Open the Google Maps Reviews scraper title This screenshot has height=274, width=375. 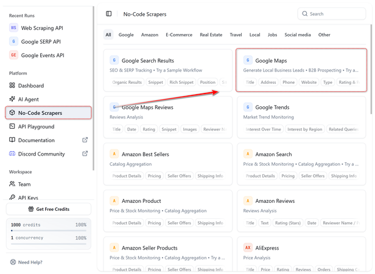pos(147,108)
